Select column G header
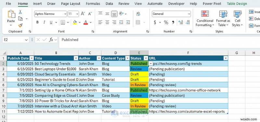This screenshot has height=122, width=260. click(x=237, y=53)
